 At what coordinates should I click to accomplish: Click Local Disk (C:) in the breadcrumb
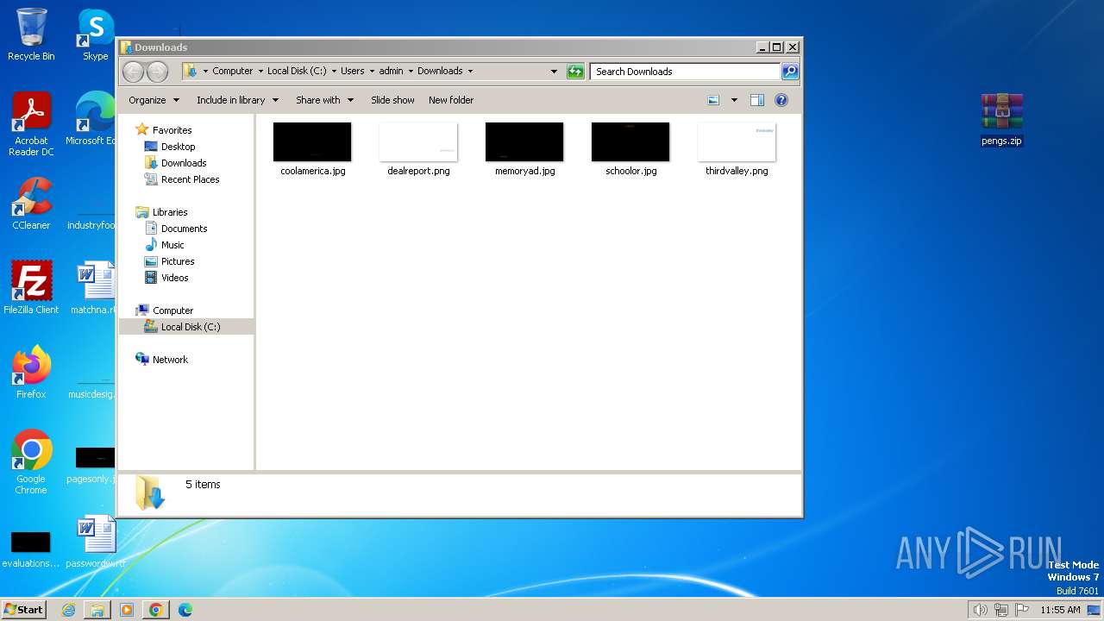click(x=297, y=71)
